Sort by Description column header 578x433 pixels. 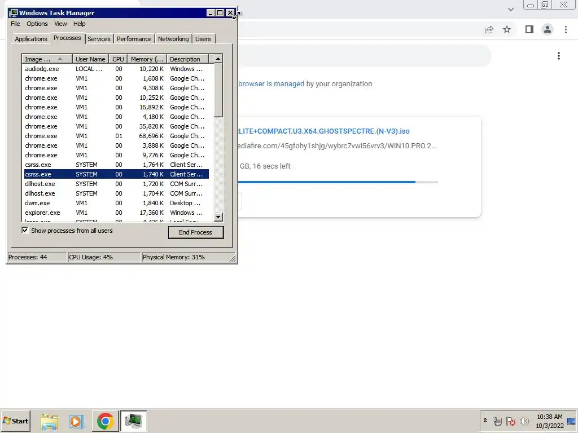tap(187, 59)
